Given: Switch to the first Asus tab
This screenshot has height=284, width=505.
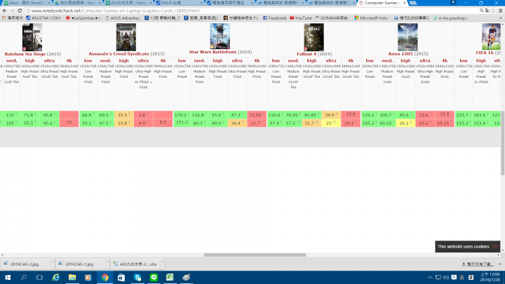Looking at the screenshot, I should click(26, 3).
